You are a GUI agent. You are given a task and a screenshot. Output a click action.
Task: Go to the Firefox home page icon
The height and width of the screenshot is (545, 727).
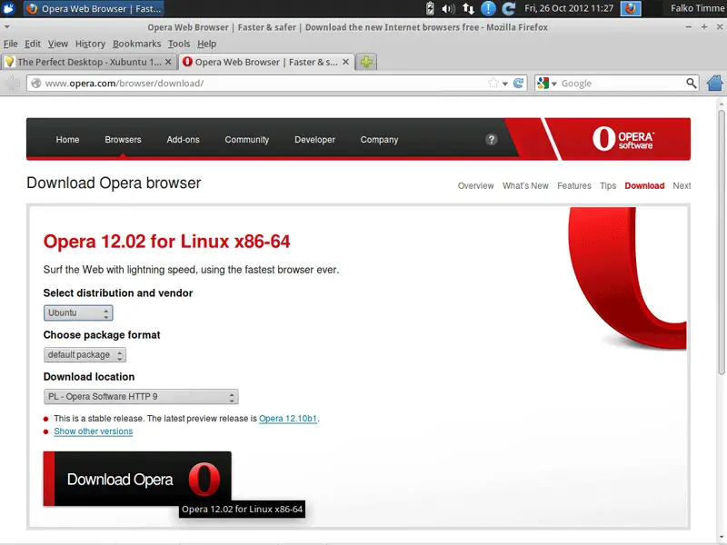click(x=714, y=83)
